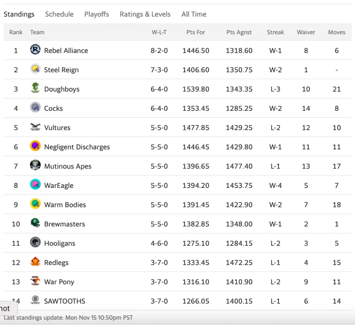Sort by the Streak column header
Screen dimensions: 355x325
pyautogui.click(x=275, y=32)
